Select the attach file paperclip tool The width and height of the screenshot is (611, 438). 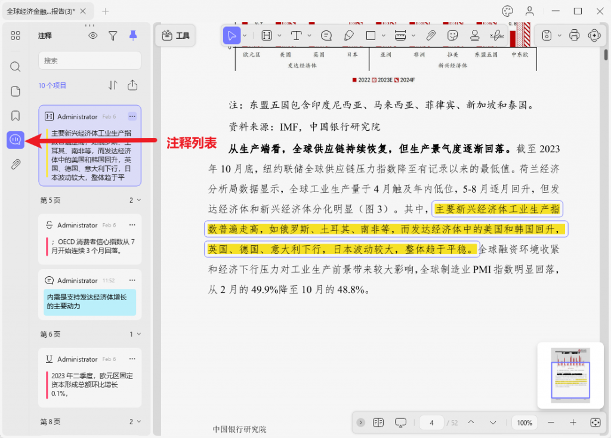pyautogui.click(x=431, y=36)
